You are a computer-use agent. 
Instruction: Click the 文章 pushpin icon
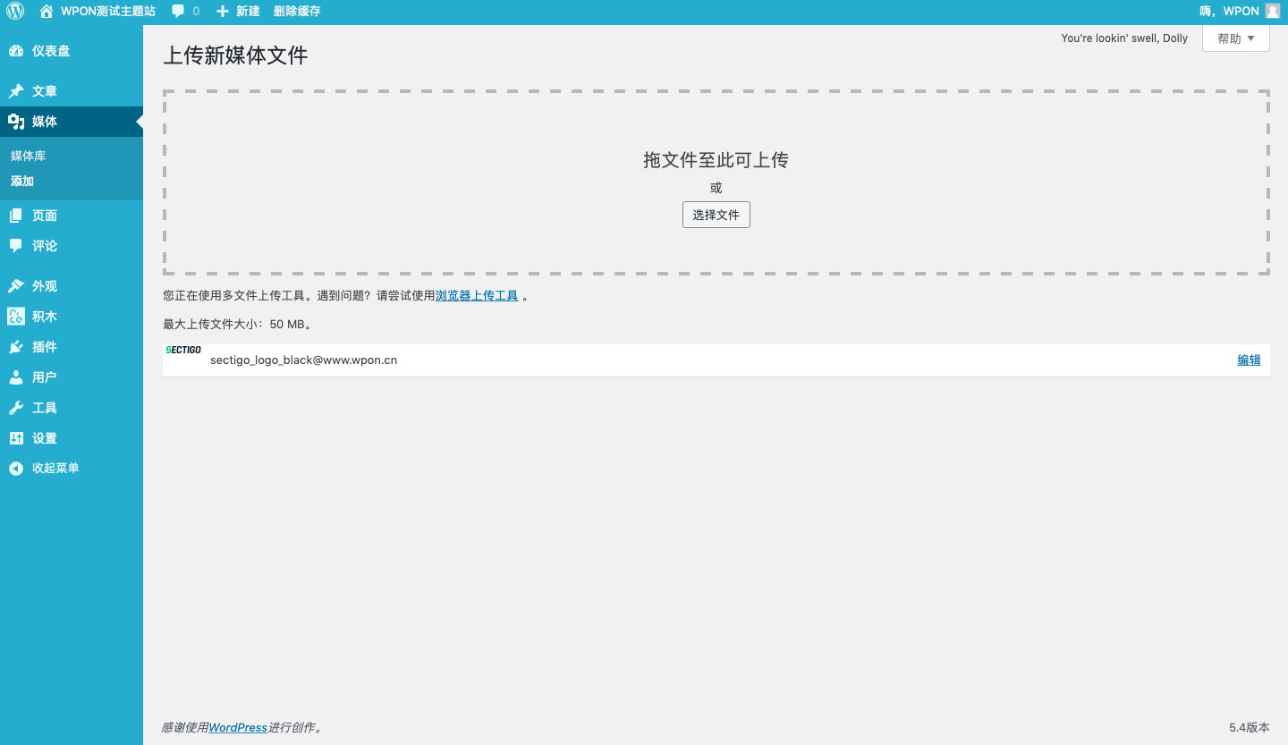(x=16, y=91)
